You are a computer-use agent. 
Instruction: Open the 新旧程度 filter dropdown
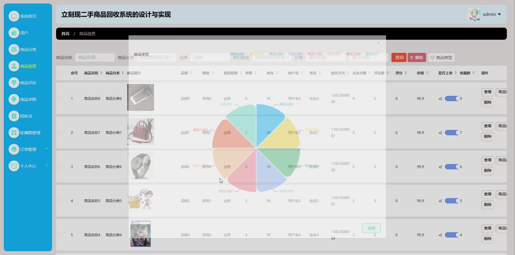click(x=272, y=57)
